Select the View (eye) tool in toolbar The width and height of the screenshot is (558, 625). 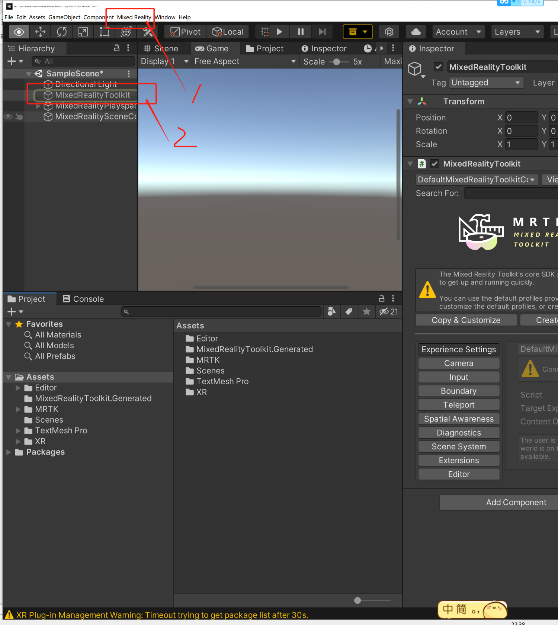[x=19, y=32]
